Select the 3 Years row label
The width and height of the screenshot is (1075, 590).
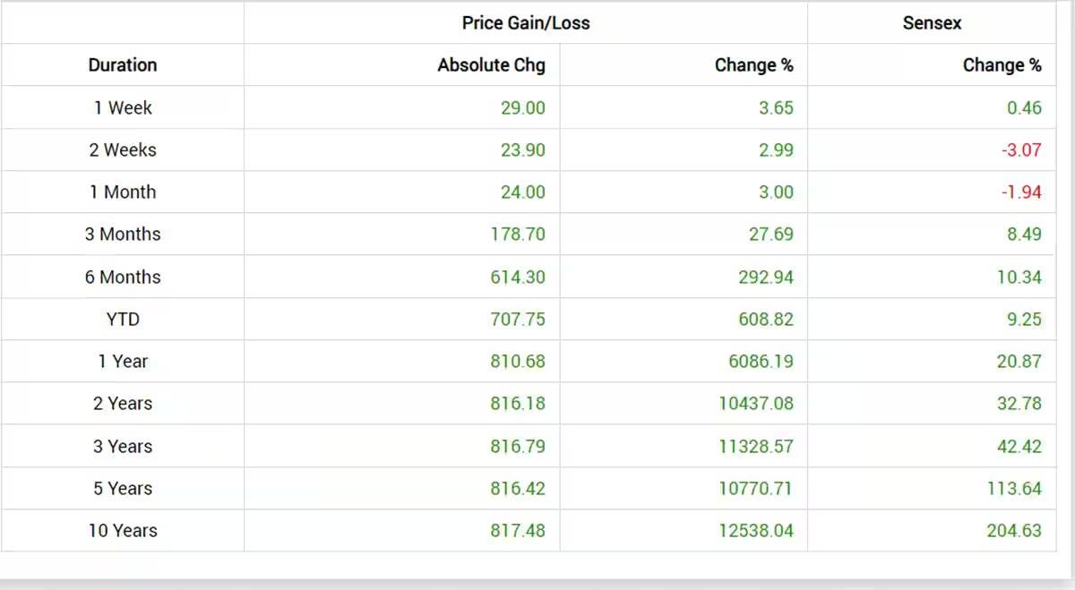tap(123, 446)
